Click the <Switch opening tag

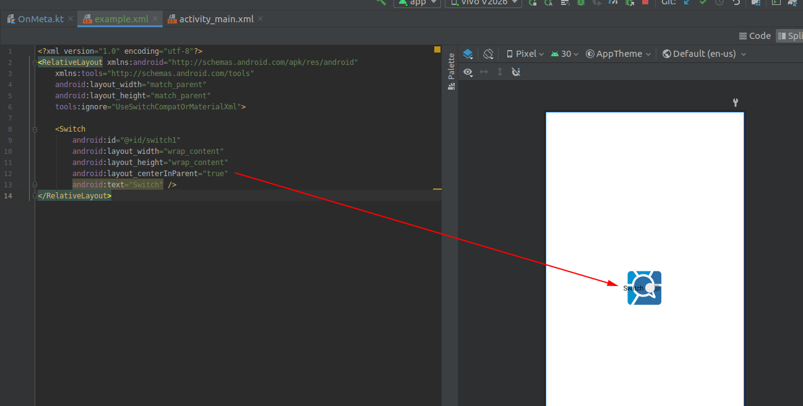[71, 129]
